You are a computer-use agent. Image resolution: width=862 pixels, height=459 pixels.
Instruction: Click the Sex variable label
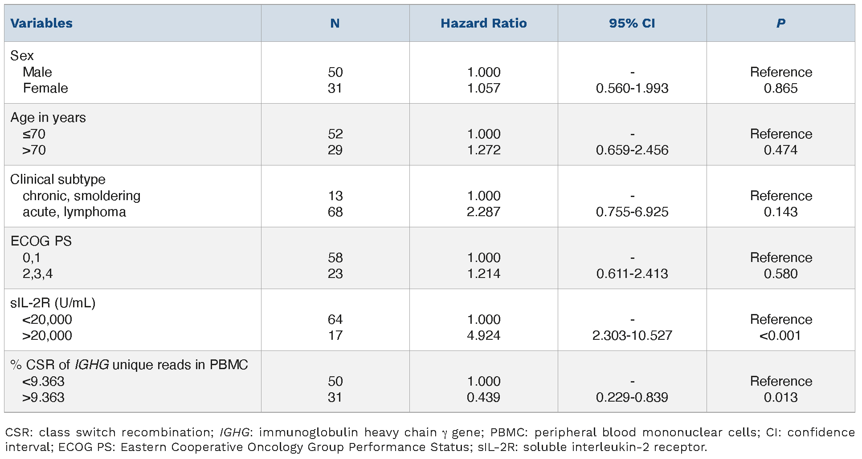22,56
